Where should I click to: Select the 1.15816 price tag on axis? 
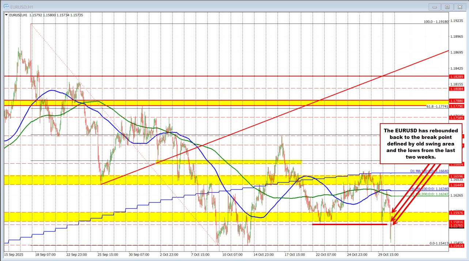tap(456, 221)
